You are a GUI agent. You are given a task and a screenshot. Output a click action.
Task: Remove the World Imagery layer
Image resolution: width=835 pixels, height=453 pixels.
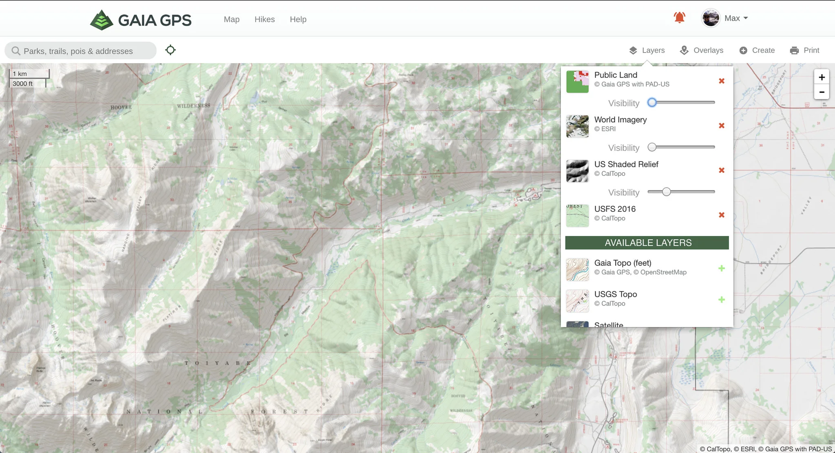click(722, 126)
